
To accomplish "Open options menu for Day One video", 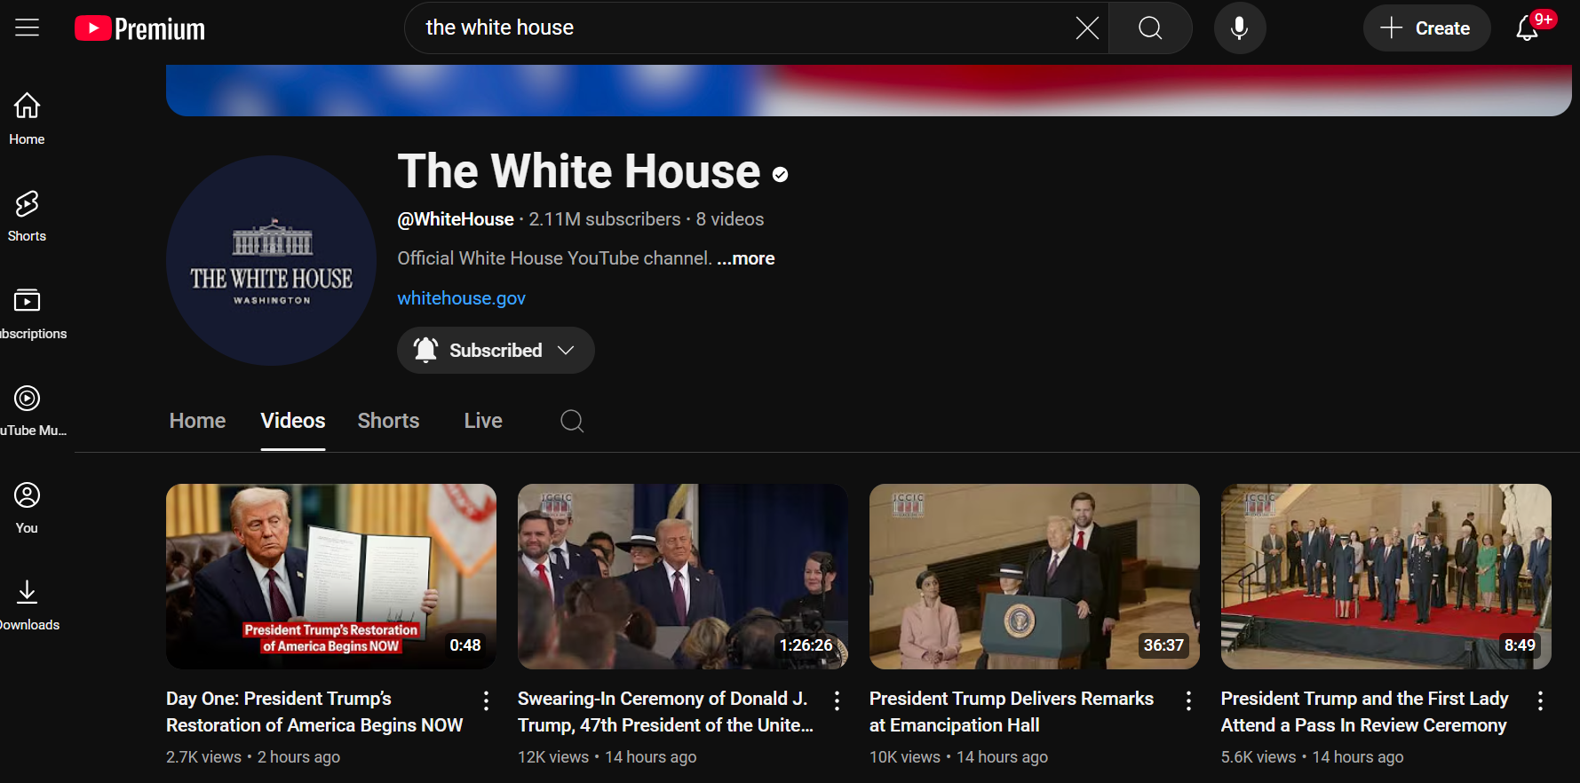I will click(486, 701).
